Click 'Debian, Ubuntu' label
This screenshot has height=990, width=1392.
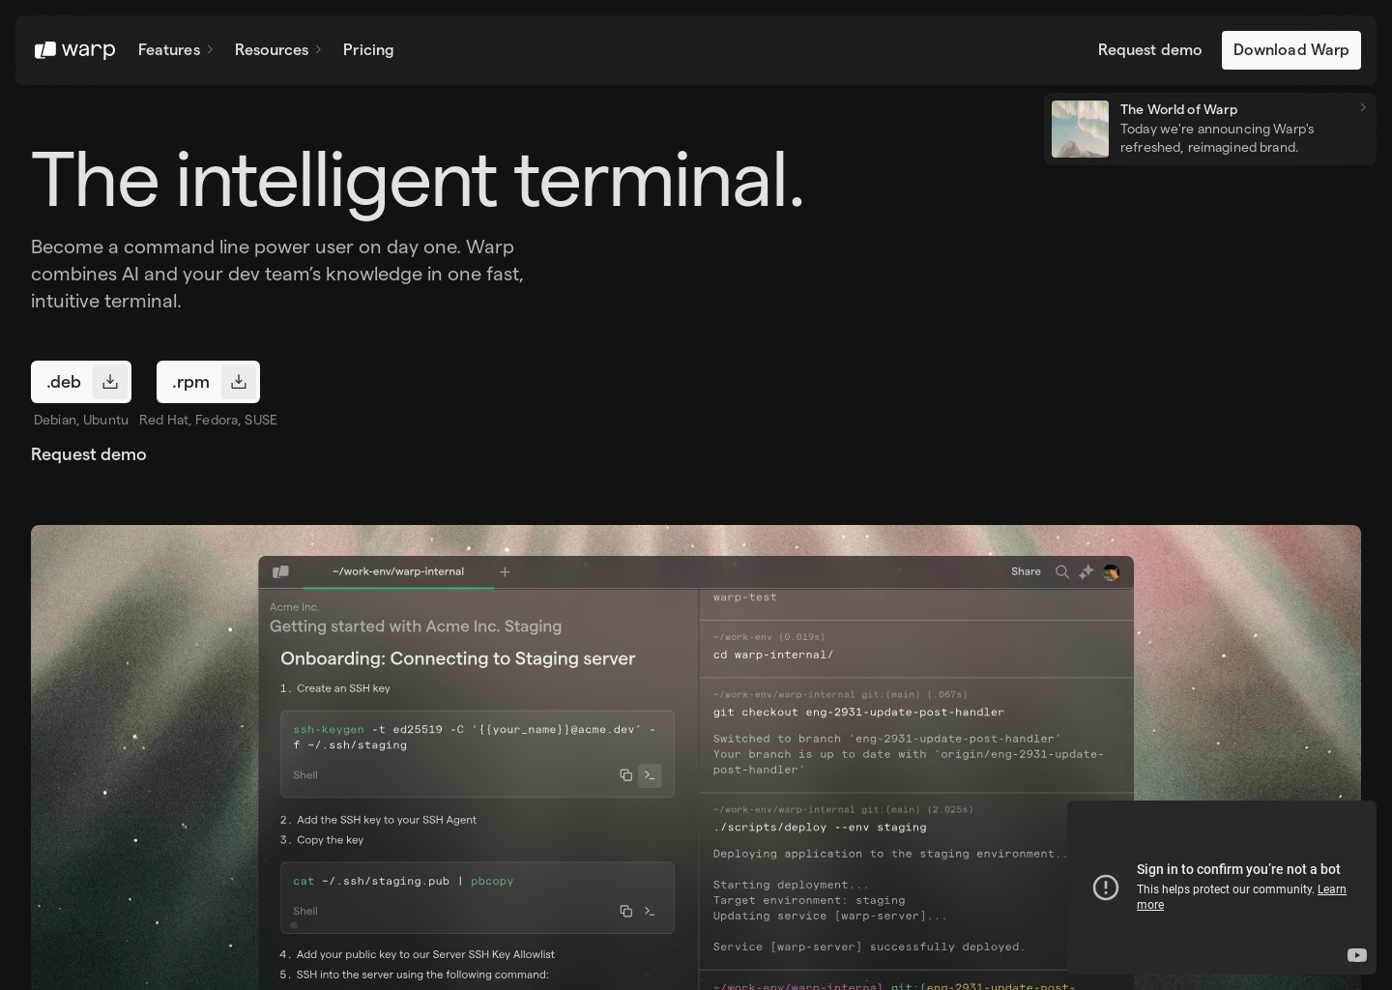[x=81, y=420]
